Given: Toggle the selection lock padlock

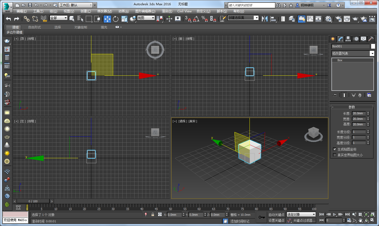Looking at the screenshot, I should point(153,214).
